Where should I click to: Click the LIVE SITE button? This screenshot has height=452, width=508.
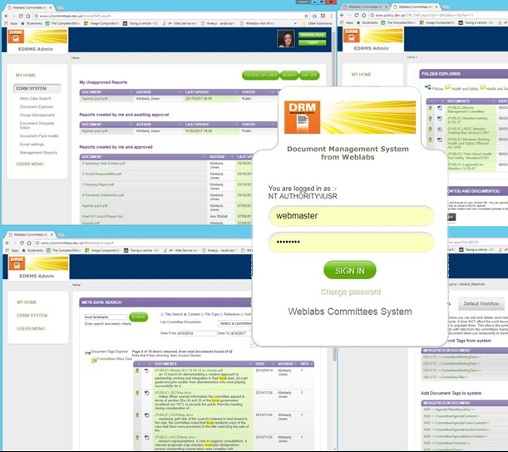311,75
